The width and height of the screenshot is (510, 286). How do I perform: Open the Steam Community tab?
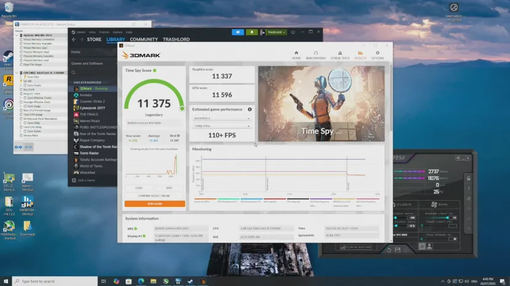[144, 39]
